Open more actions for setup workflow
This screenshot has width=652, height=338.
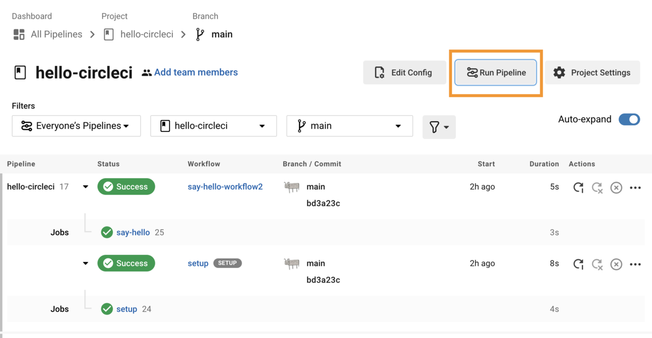pos(635,264)
